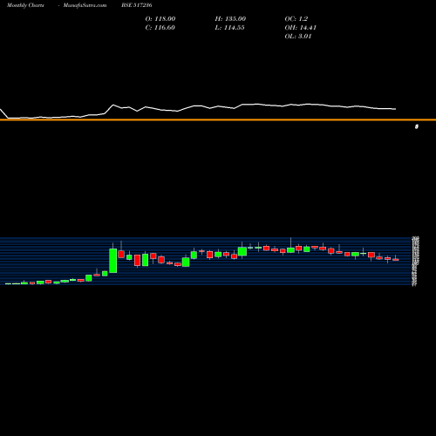Select the low value 'L: 114.55'

229,28
